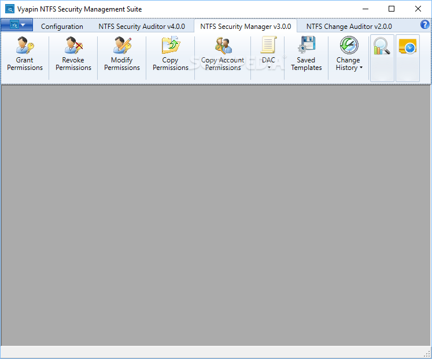Screen dimensions: 432x359
Task: Switch to NTFS Change Auditor v2.0.0 tab
Action: tap(349, 27)
